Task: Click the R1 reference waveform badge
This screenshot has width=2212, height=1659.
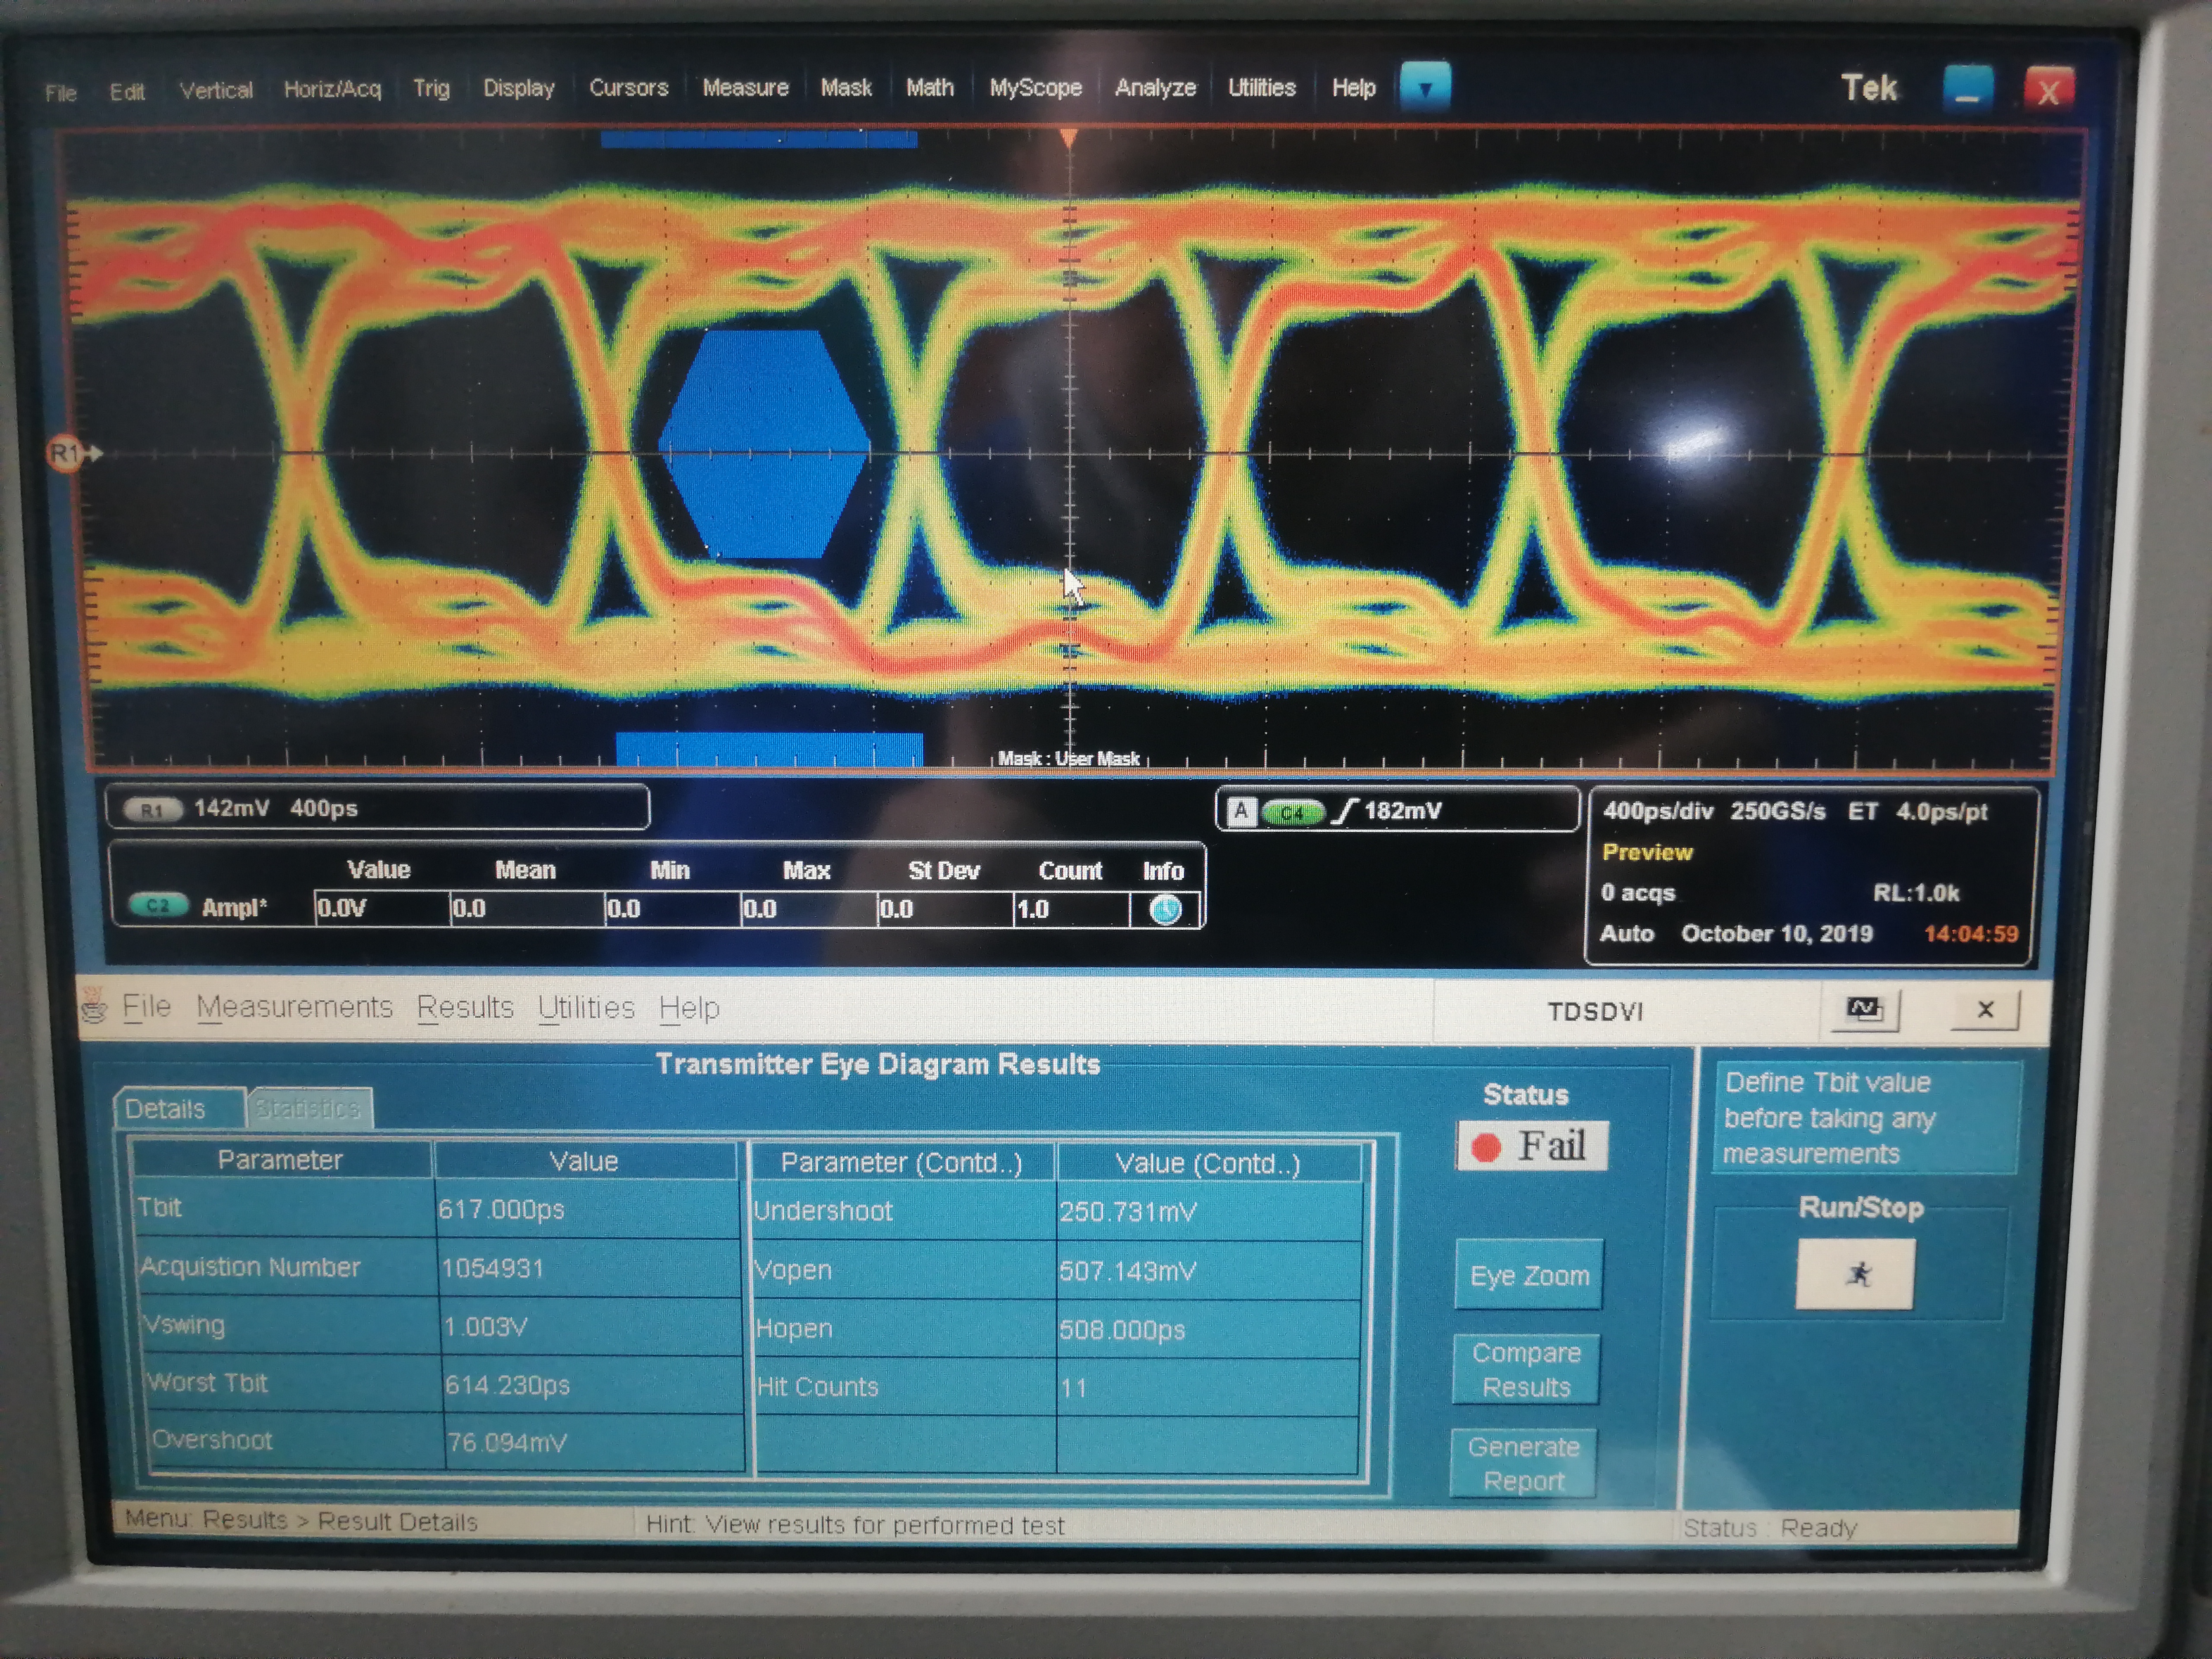Action: [152, 809]
